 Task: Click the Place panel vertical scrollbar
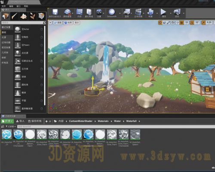(45, 66)
